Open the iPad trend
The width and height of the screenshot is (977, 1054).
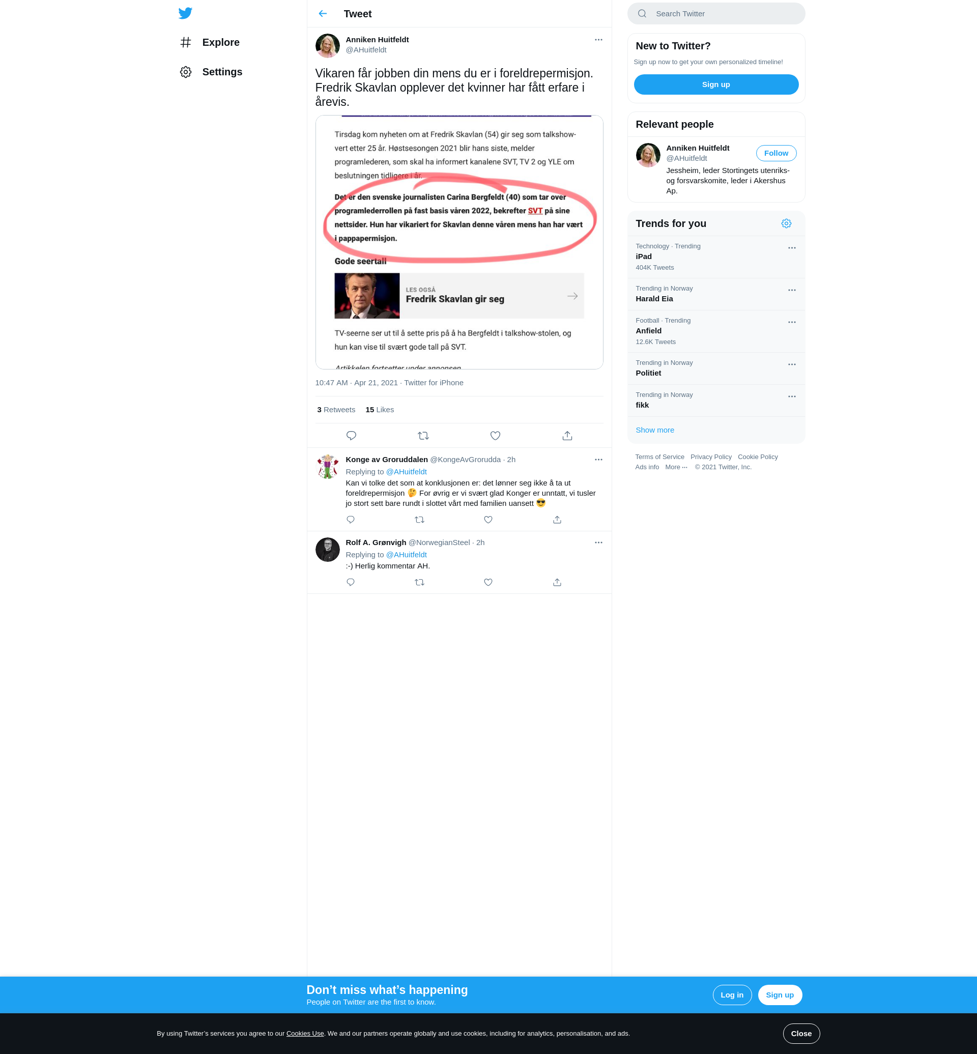pos(716,257)
